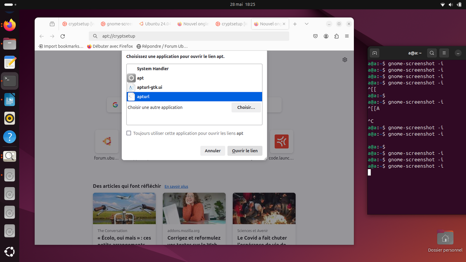The height and width of the screenshot is (262, 466).
Task: Switch to the gnome-screenshot tab
Action: (x=116, y=24)
